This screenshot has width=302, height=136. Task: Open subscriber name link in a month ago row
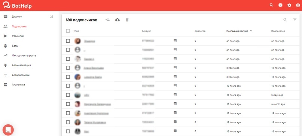click(x=97, y=105)
